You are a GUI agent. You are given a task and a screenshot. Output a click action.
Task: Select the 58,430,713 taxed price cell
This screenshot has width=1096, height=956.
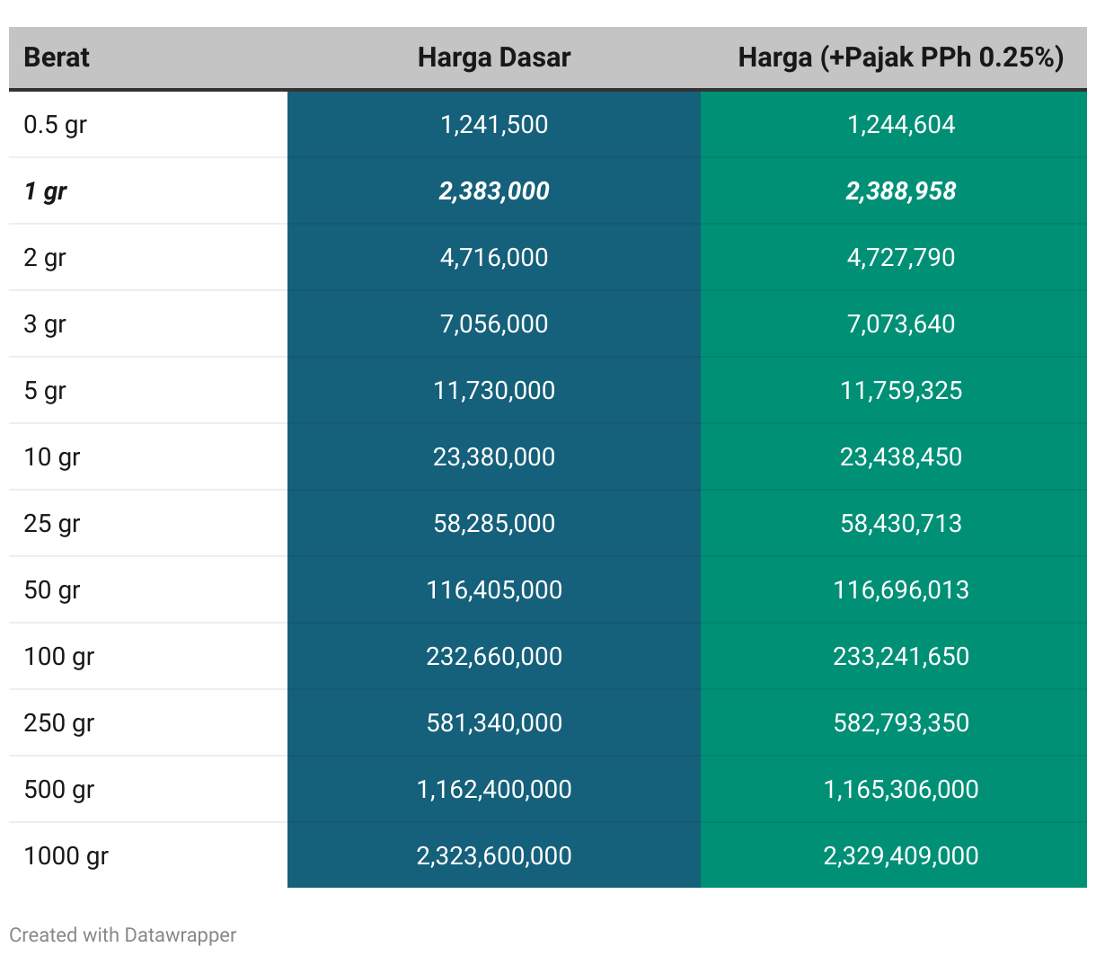900,523
